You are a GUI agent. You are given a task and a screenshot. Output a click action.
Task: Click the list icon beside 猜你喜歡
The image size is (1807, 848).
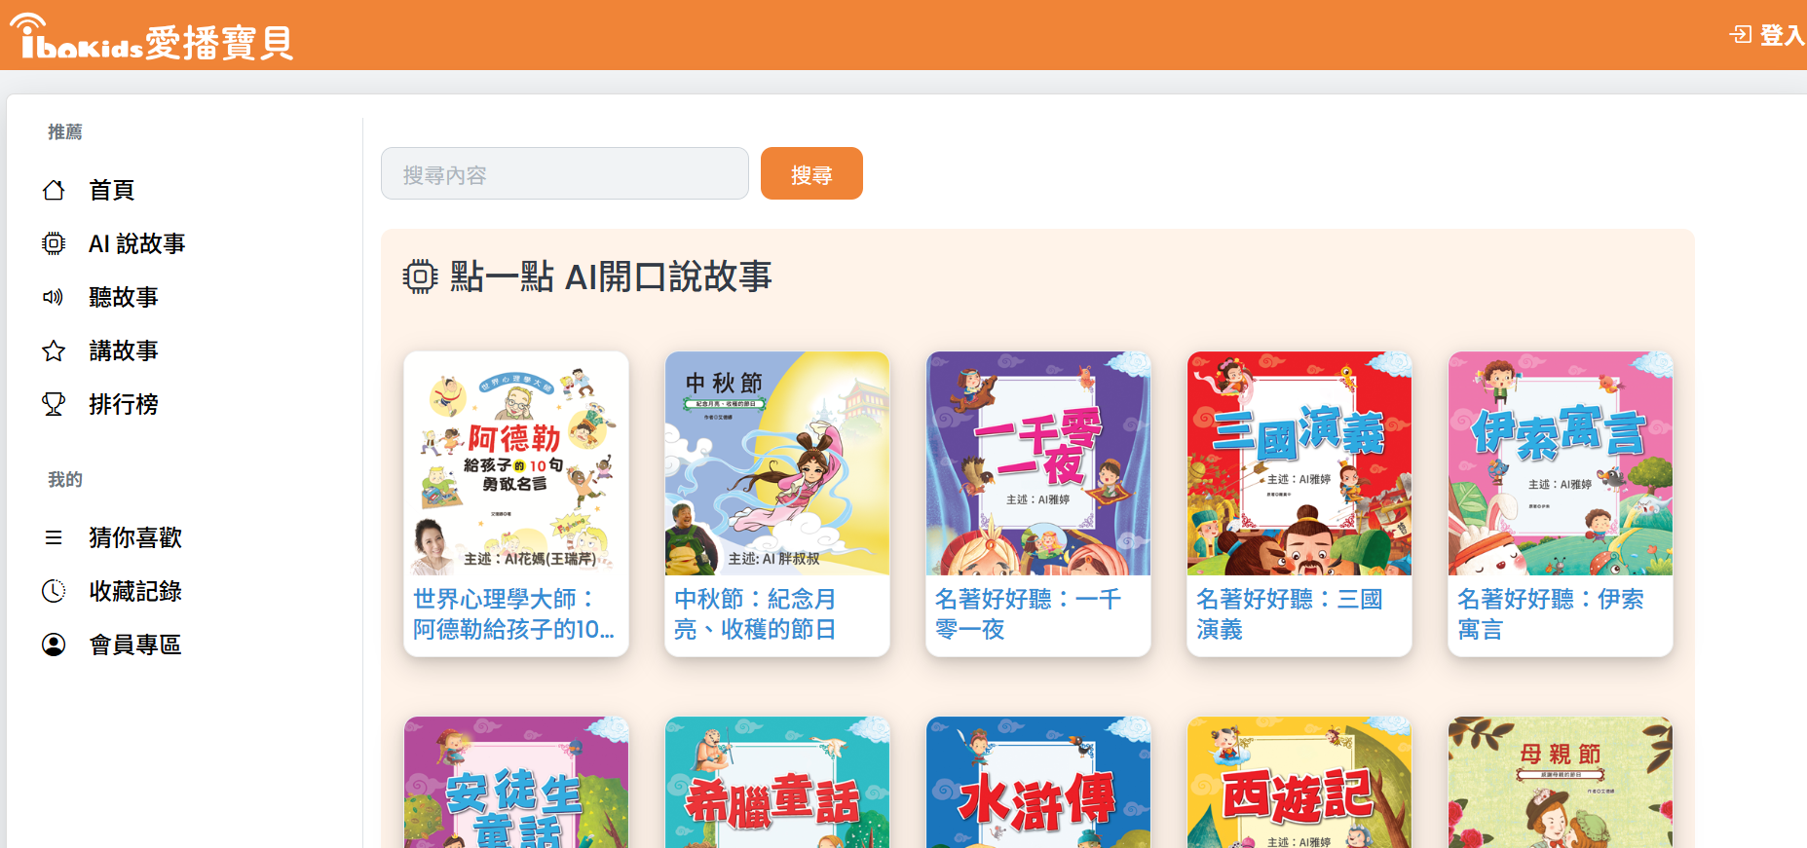click(x=54, y=537)
